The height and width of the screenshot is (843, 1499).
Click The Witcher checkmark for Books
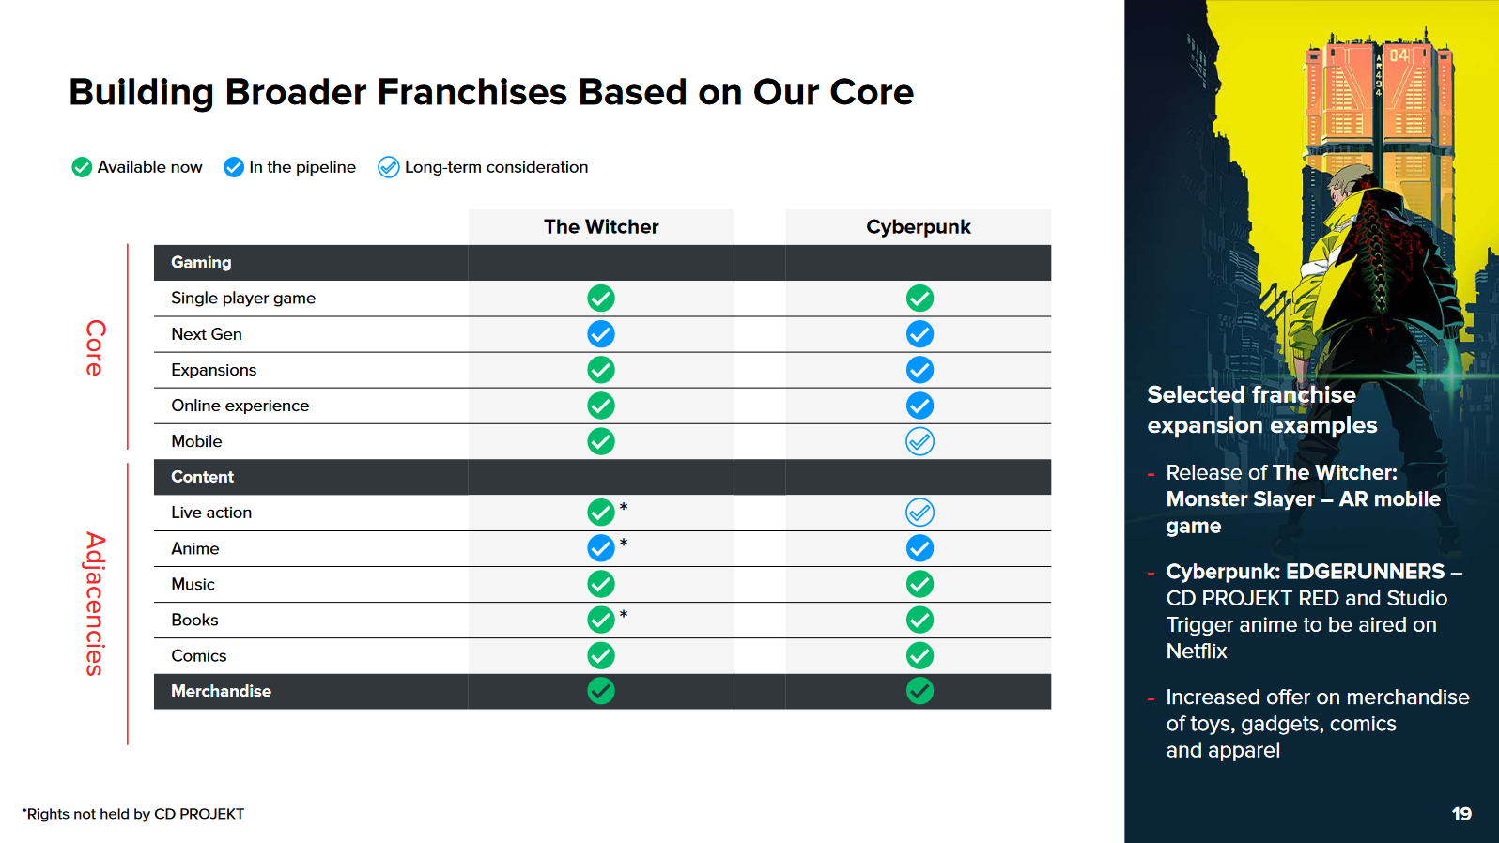point(601,620)
